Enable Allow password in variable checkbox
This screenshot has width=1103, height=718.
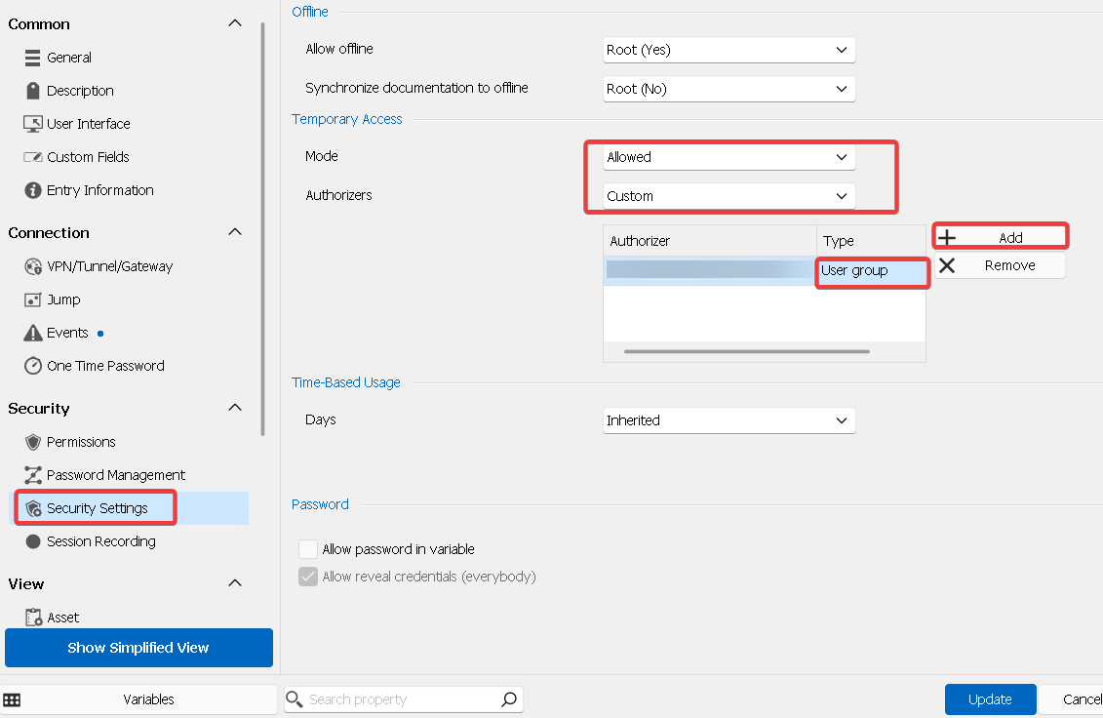(x=308, y=549)
